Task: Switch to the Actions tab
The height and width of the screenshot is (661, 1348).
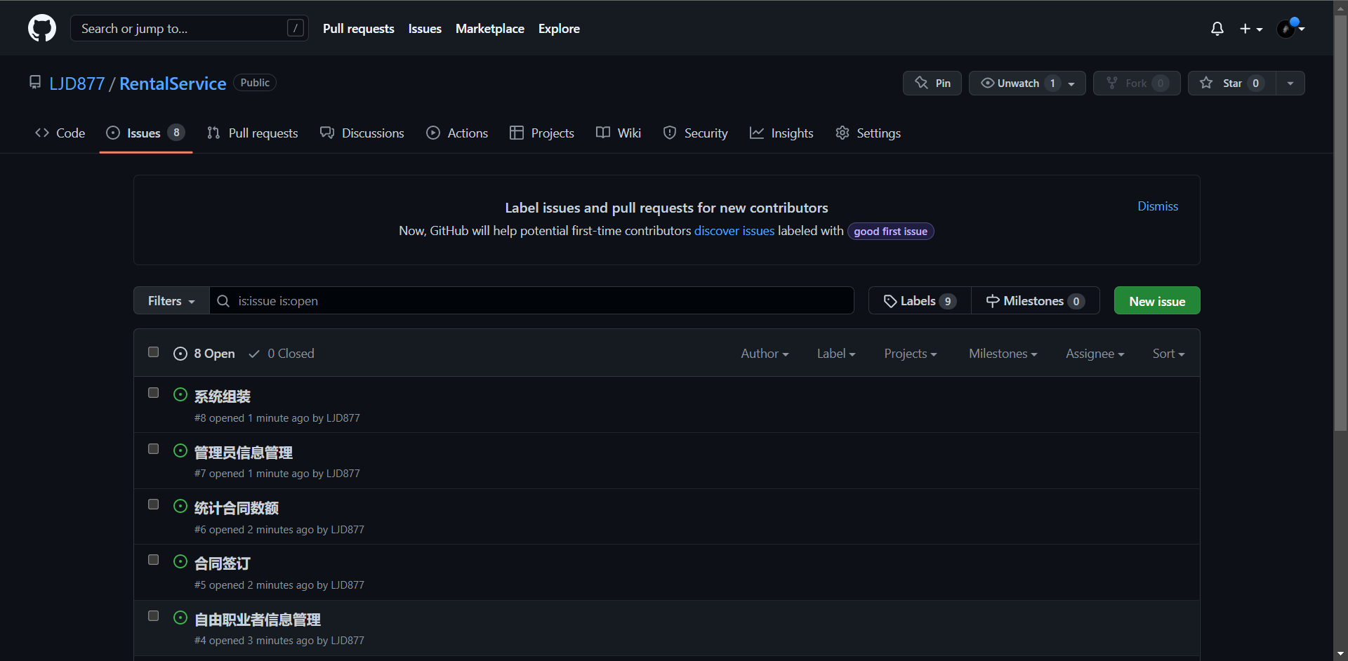Action: 457,133
